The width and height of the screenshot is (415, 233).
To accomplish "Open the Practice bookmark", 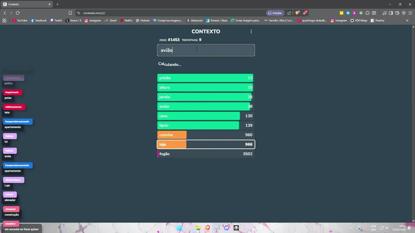I will (377, 20).
